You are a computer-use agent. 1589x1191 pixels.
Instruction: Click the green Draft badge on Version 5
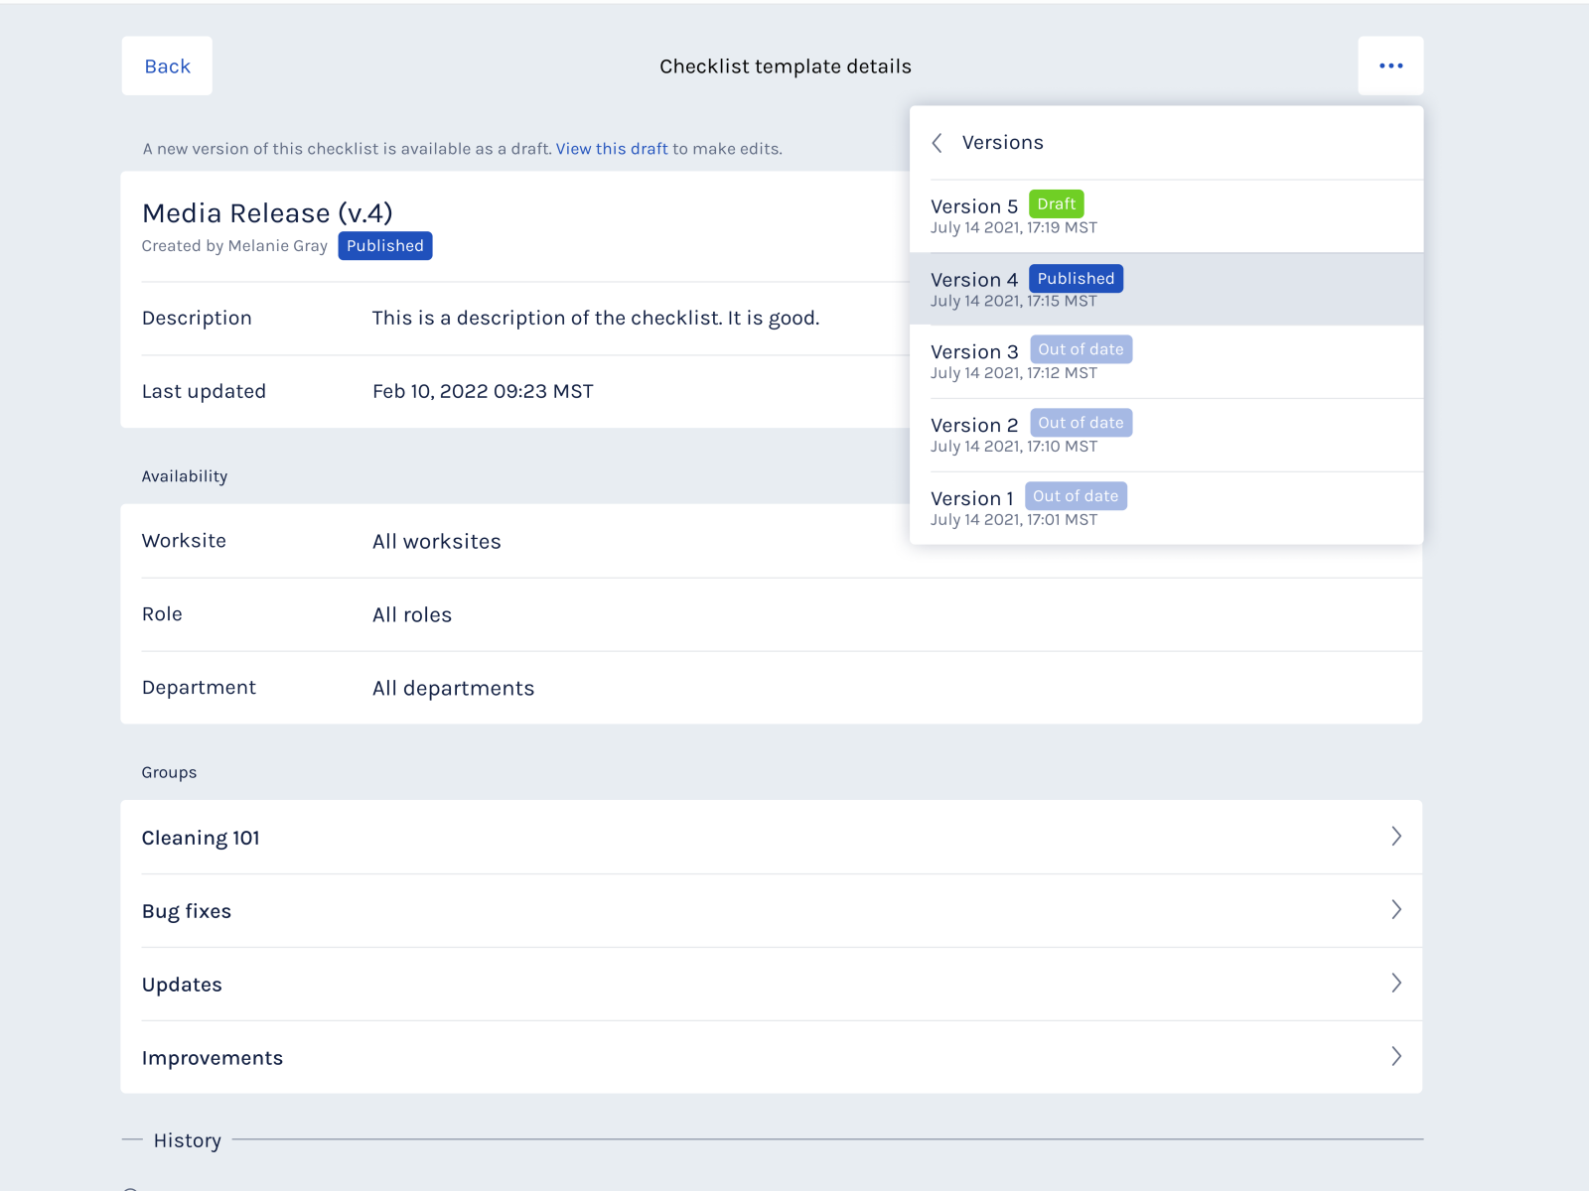tap(1056, 203)
